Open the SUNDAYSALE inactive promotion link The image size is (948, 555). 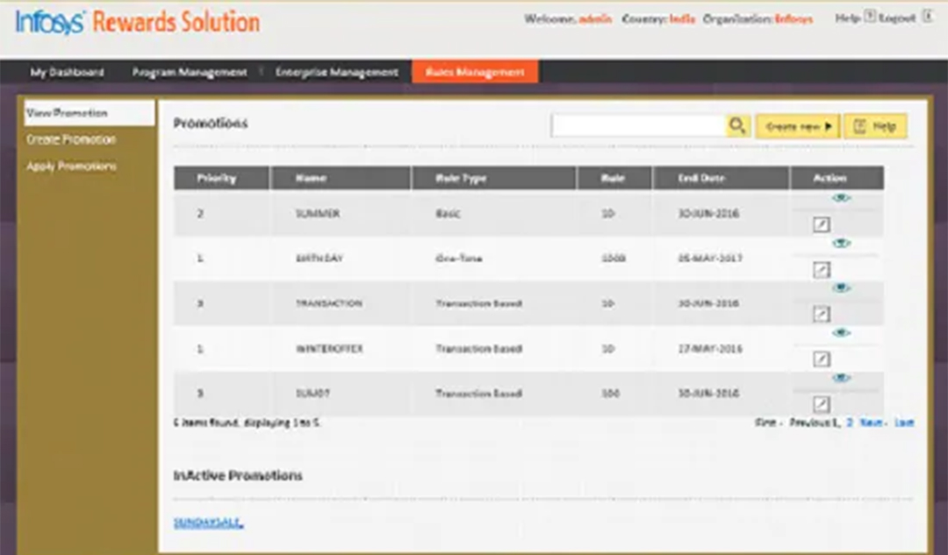coord(208,523)
